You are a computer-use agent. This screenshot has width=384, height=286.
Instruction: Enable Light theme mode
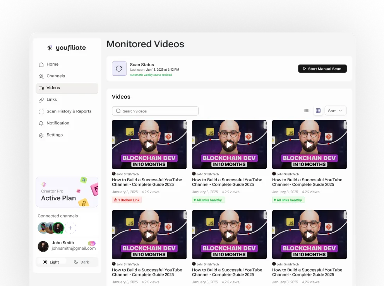point(51,262)
